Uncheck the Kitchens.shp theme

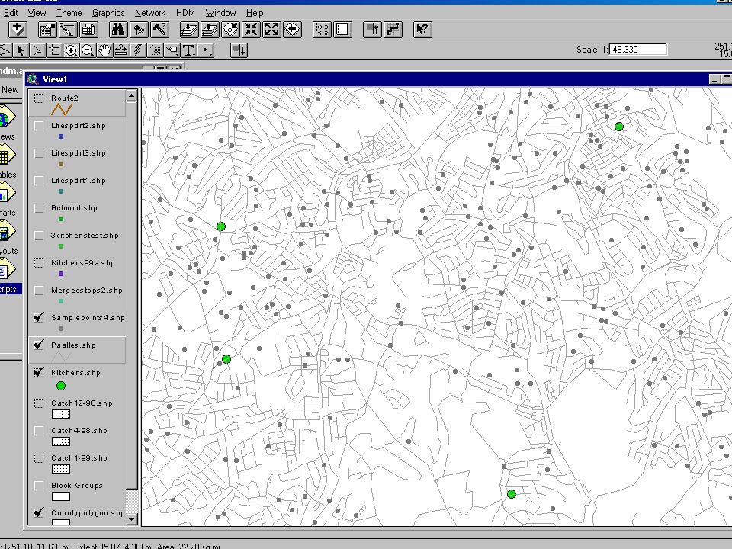[39, 373]
